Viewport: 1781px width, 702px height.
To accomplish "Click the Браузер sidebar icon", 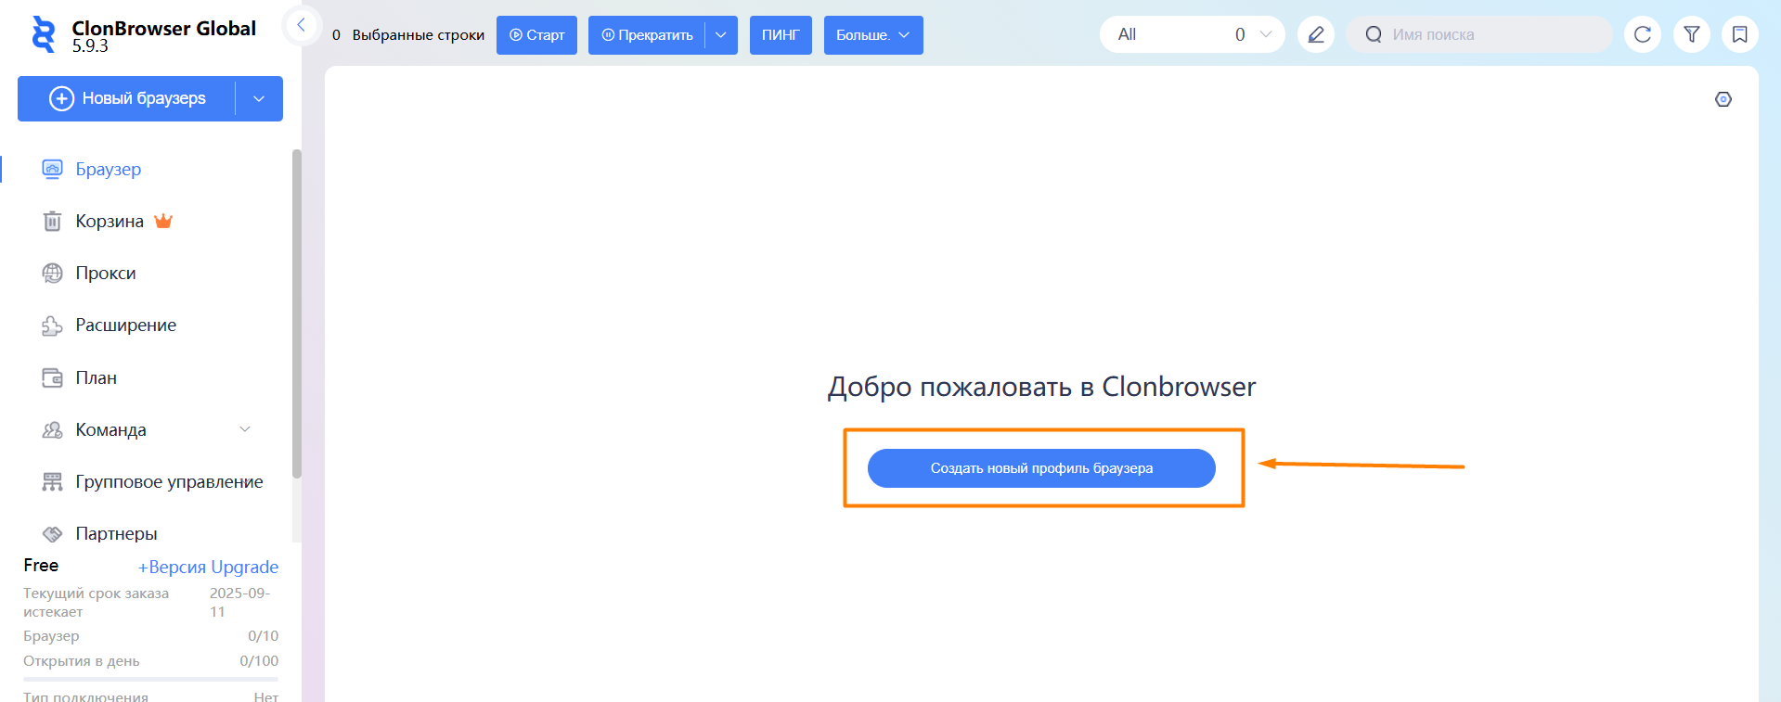I will (53, 169).
